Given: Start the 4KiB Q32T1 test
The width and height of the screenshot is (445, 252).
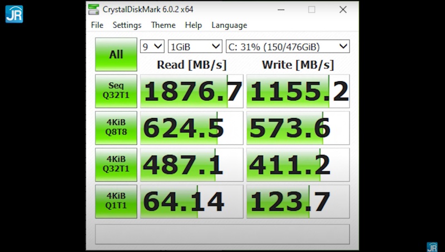Looking at the screenshot, I should coord(116,165).
